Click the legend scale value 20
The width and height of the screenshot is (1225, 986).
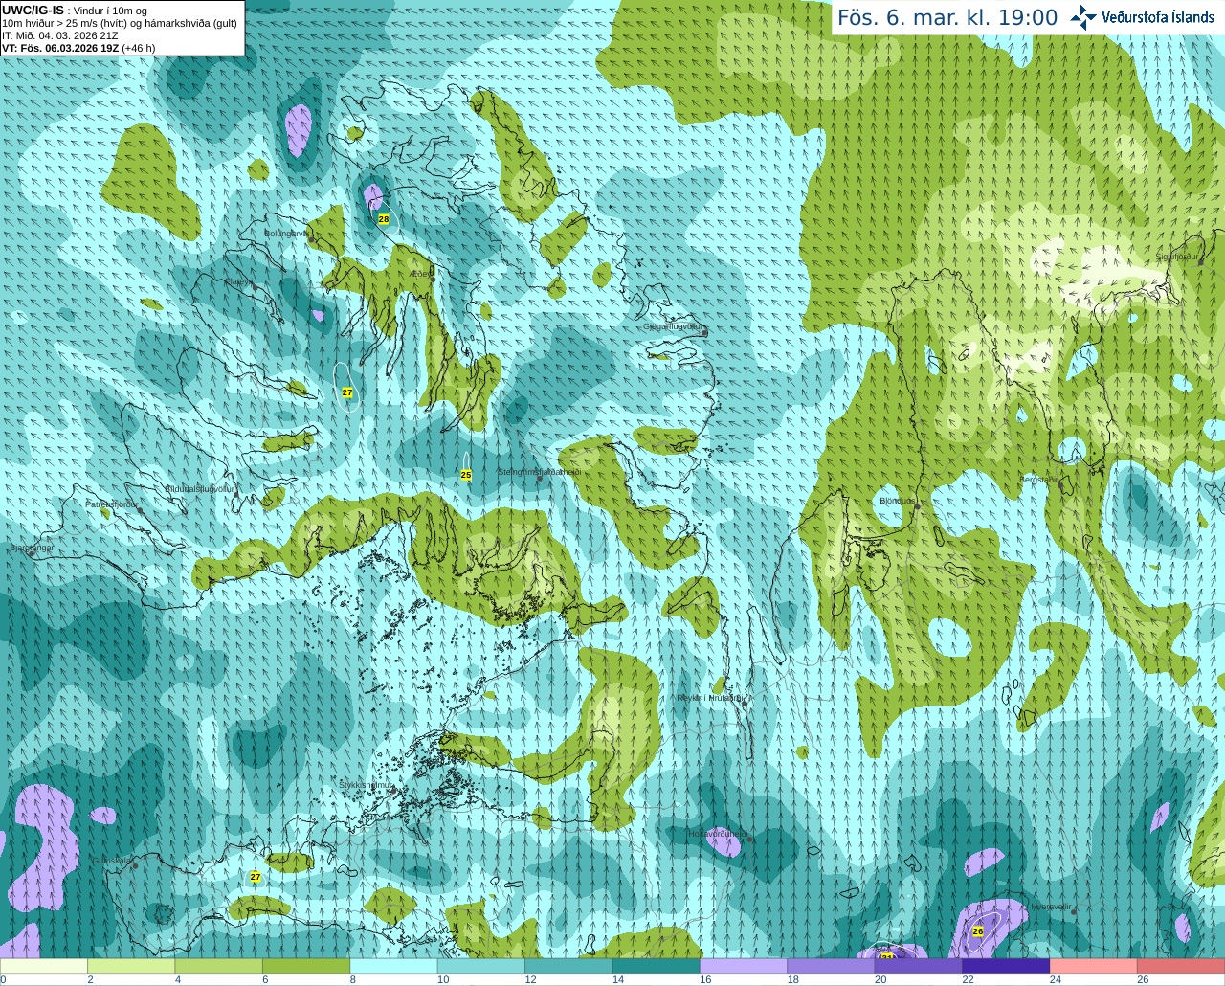click(880, 979)
